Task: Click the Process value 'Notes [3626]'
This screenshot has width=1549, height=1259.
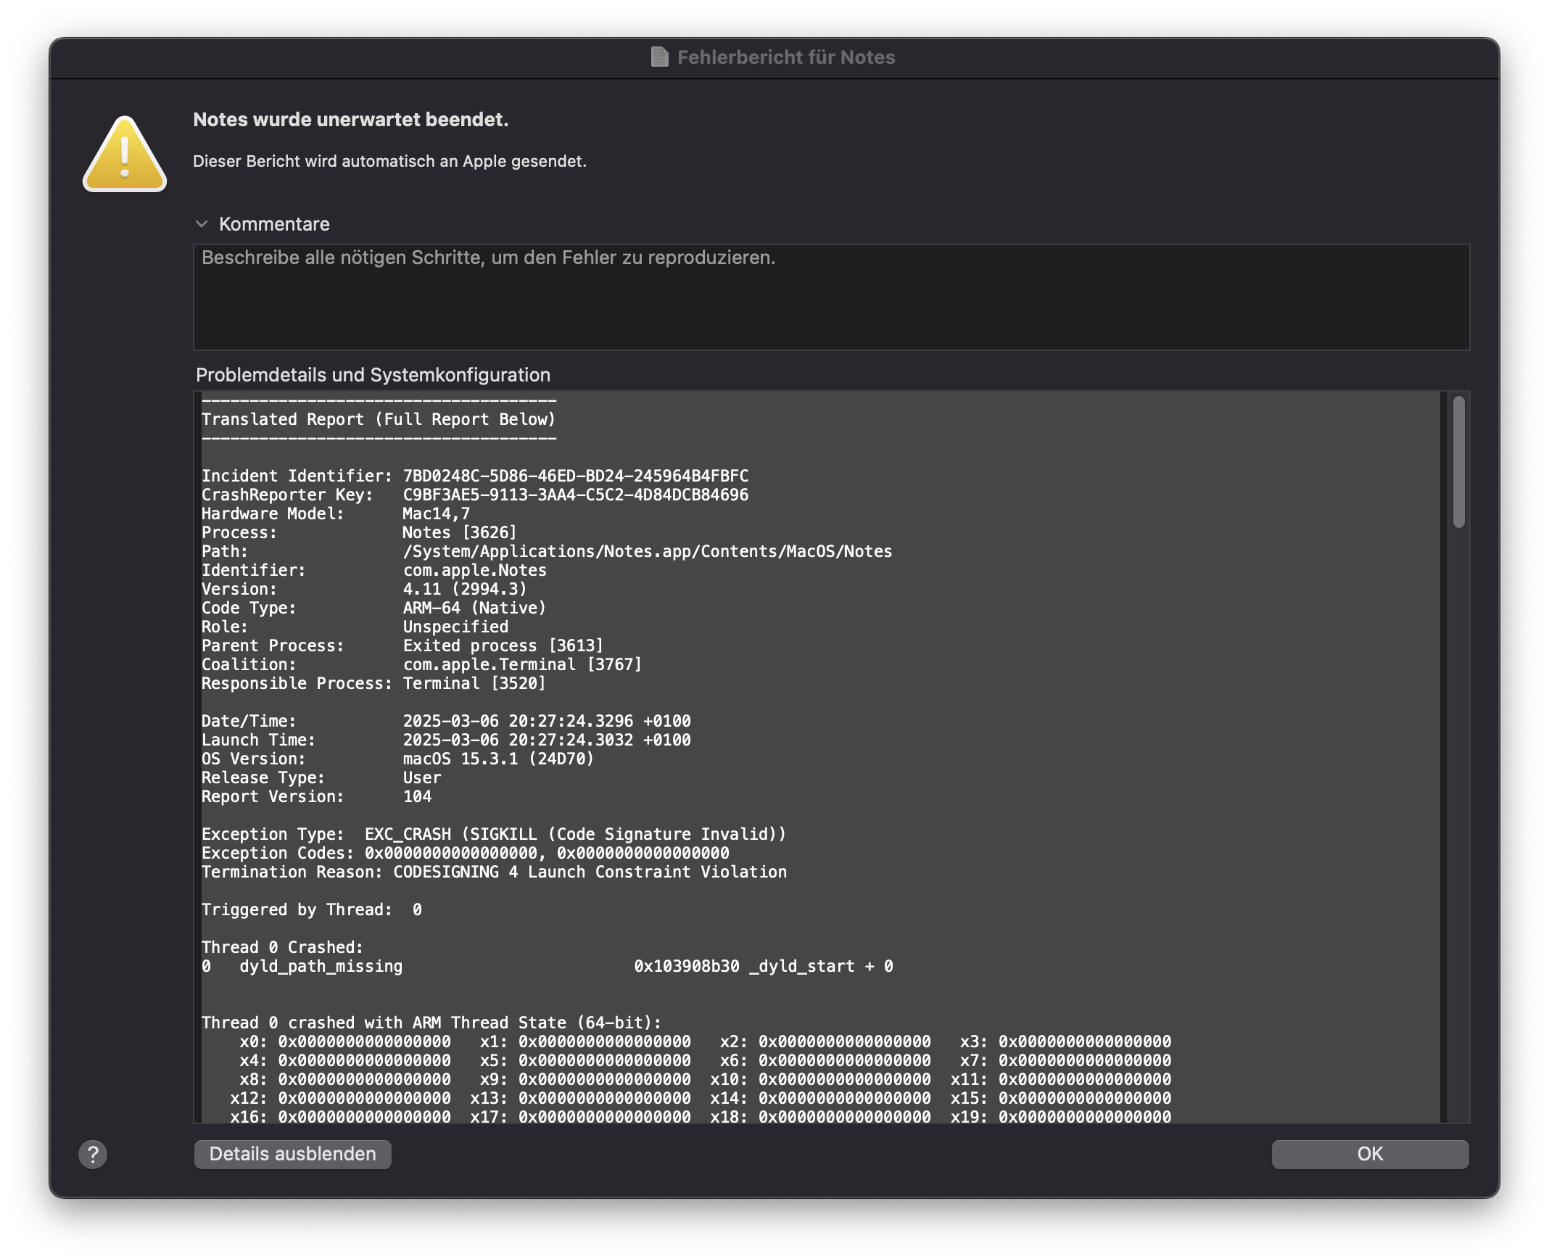Action: 460,532
